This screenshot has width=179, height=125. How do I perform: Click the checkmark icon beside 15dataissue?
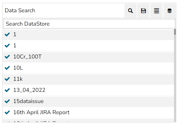pyautogui.click(x=8, y=101)
